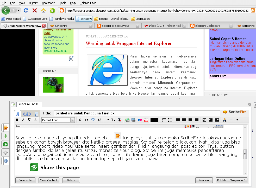This screenshot has width=256, height=188.
Task: Switch to Inbox (291) Yahoo! Mail tab
Action: [165, 26]
